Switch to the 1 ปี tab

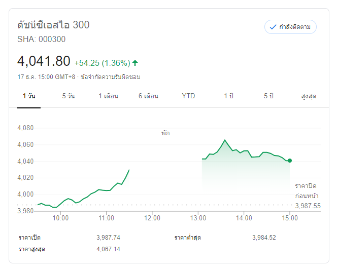(x=228, y=96)
